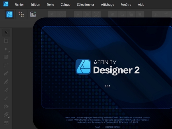Open the Fenêtre menu

point(126,5)
